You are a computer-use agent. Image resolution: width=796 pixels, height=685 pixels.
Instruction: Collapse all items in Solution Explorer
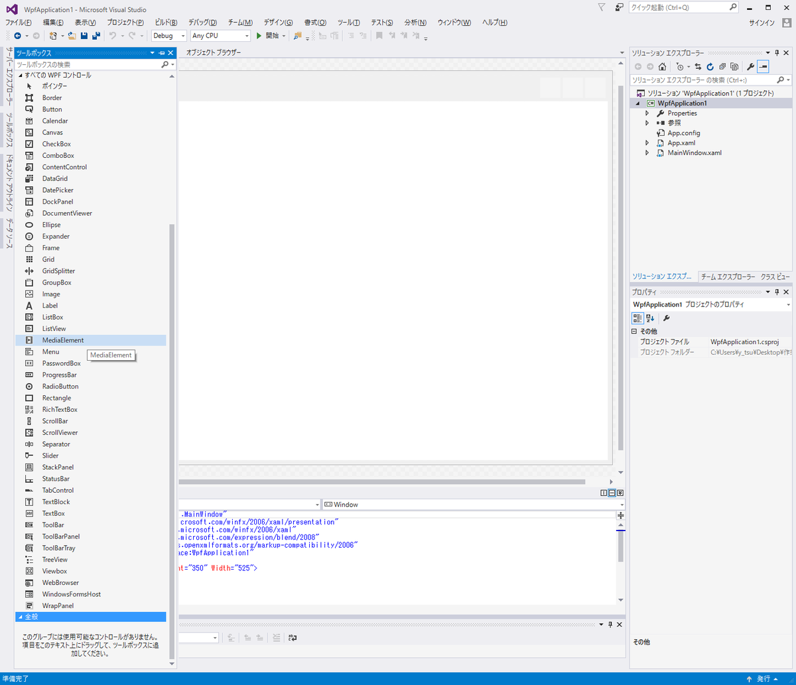tap(722, 66)
